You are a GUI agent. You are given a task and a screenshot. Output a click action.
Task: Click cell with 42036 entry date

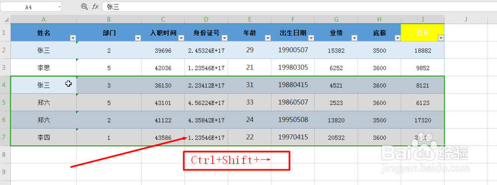coord(163,67)
